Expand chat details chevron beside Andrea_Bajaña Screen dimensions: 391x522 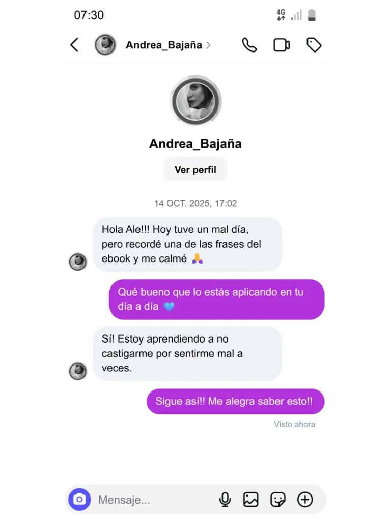point(208,45)
